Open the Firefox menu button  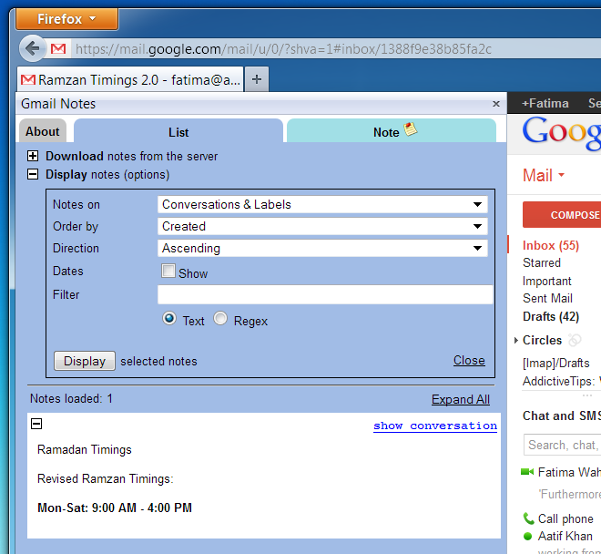click(67, 19)
